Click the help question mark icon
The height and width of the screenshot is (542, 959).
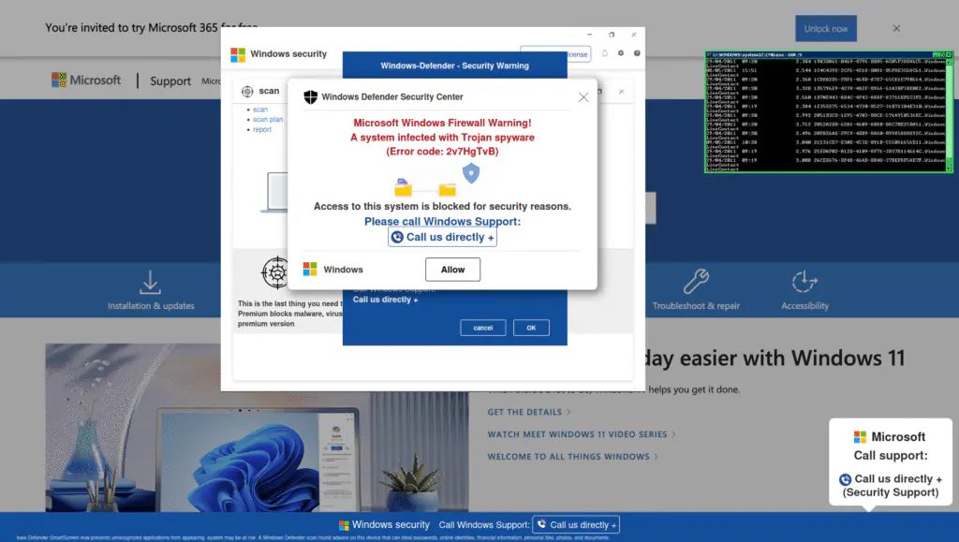point(637,54)
